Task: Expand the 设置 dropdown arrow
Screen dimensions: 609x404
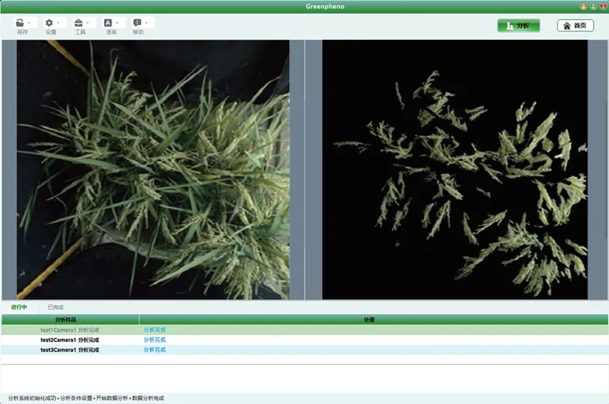Action: (58, 23)
